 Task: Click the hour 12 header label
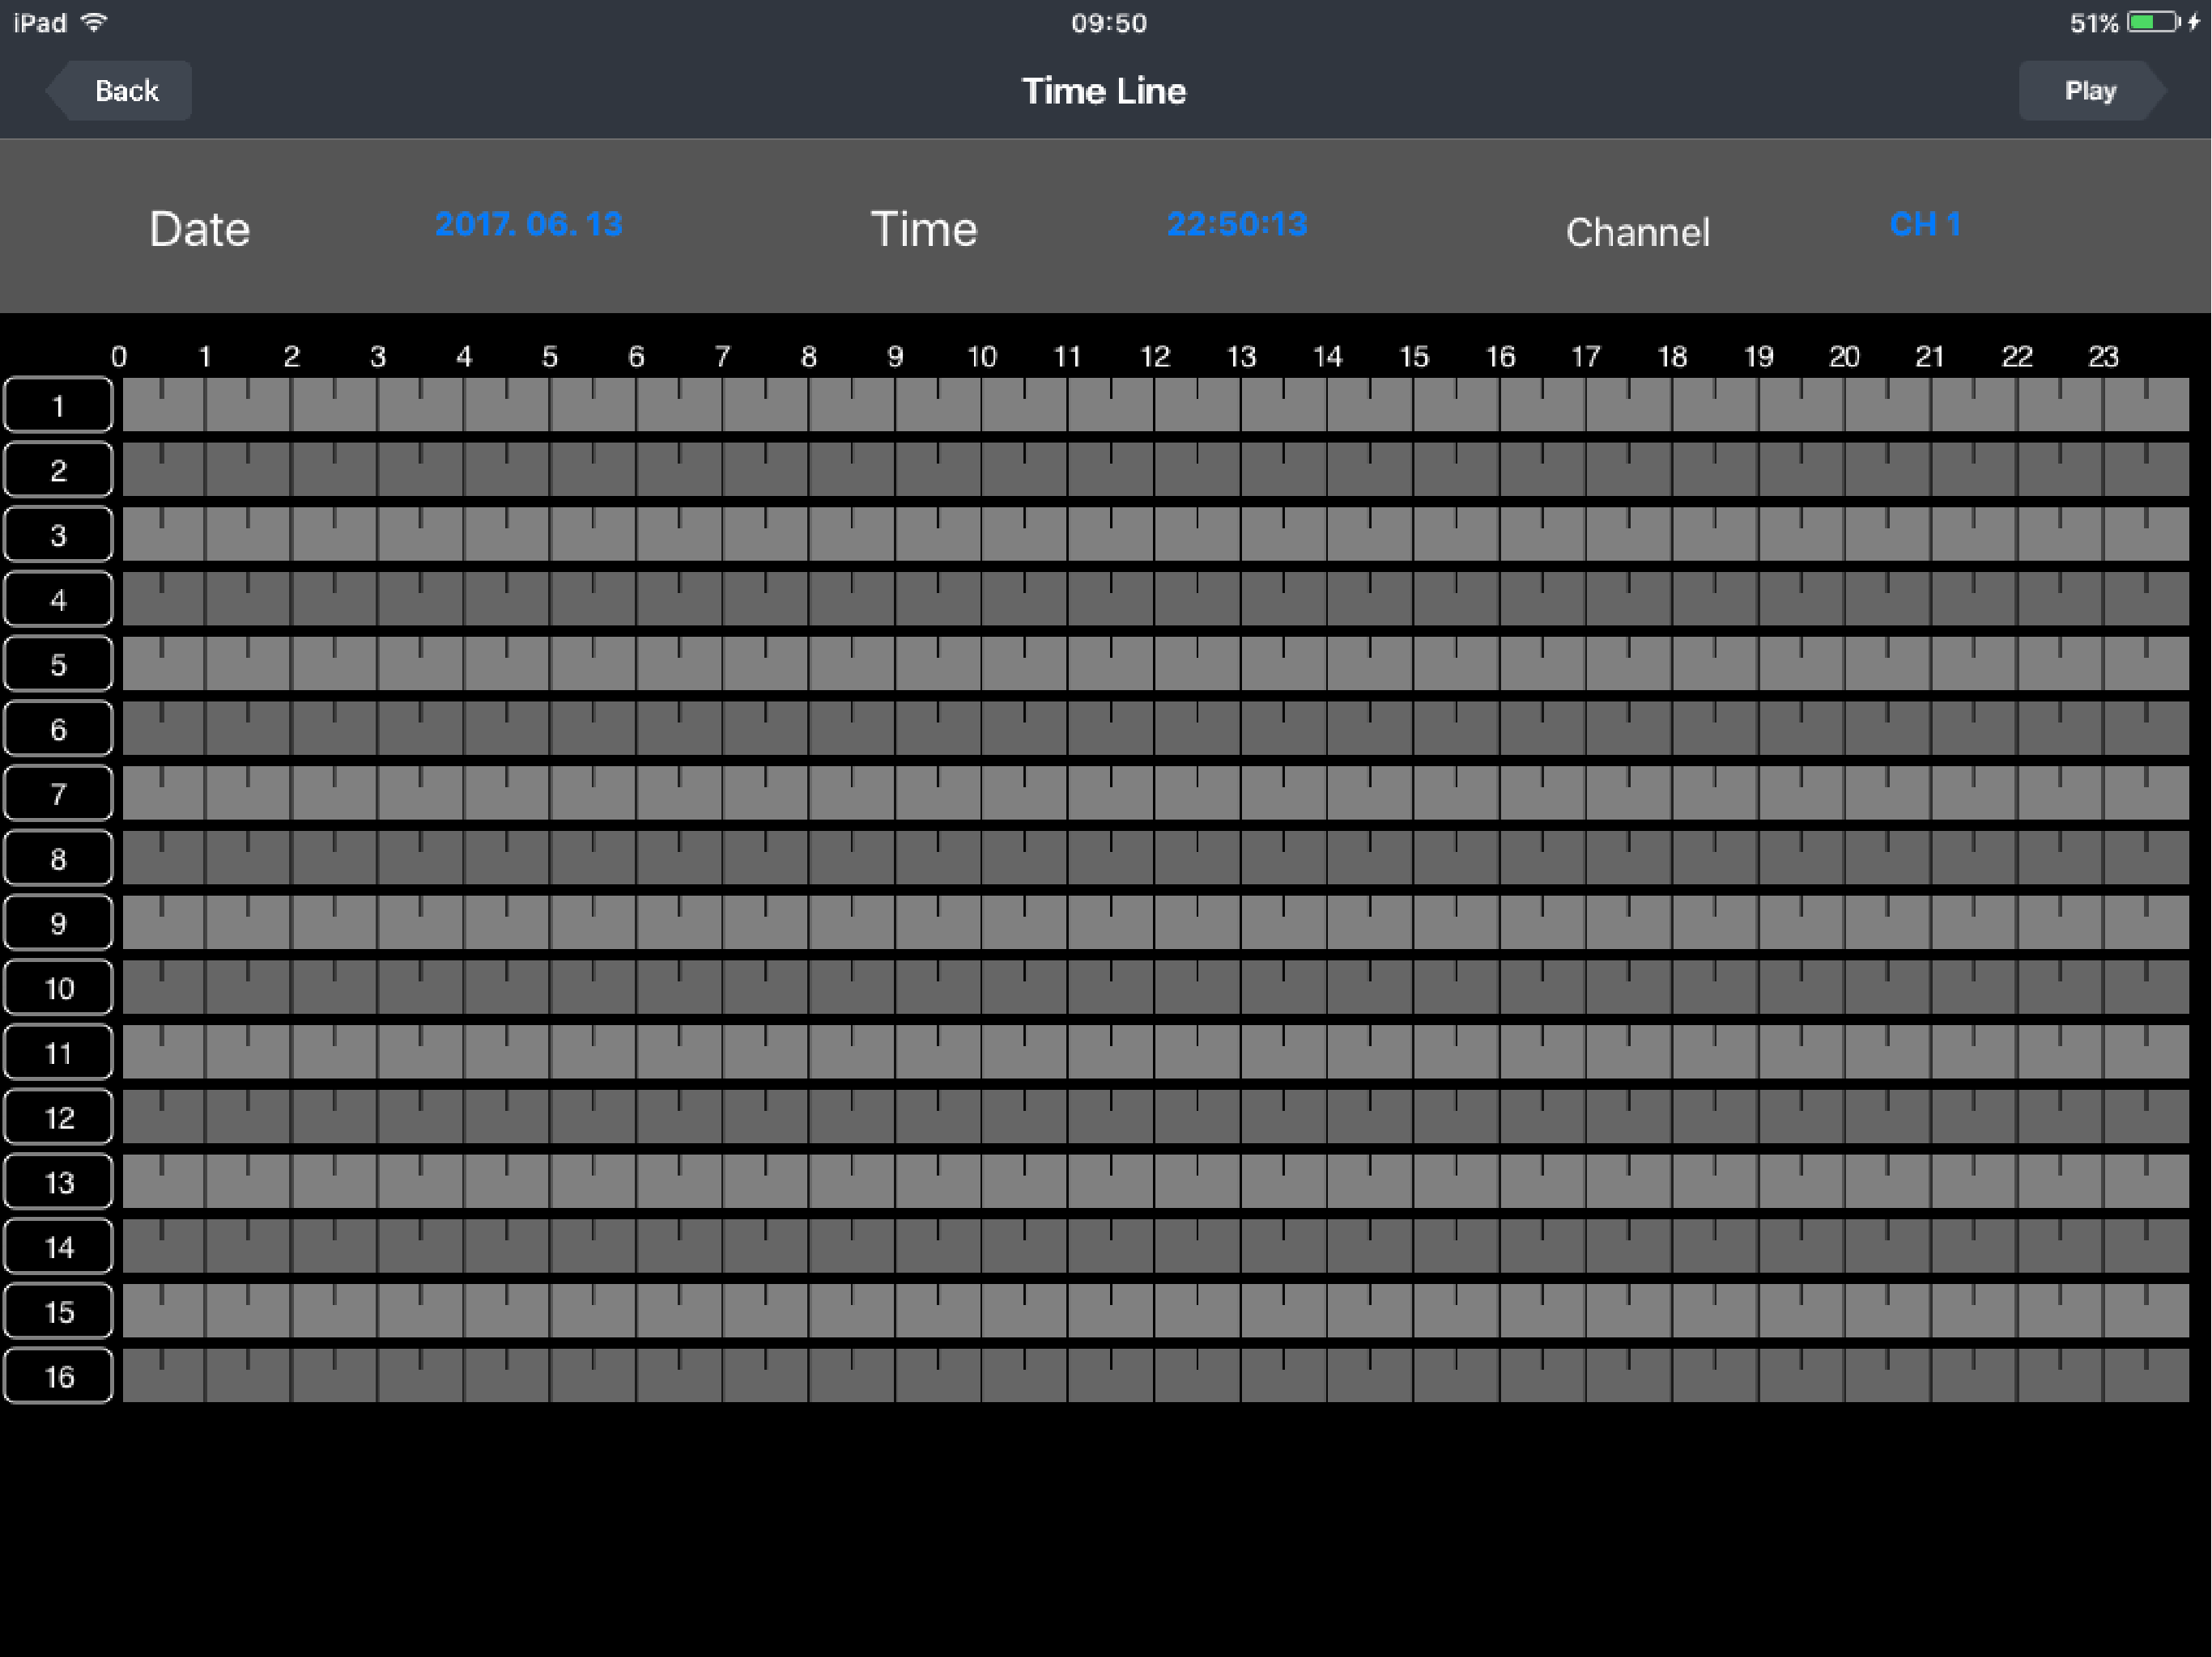[1155, 357]
